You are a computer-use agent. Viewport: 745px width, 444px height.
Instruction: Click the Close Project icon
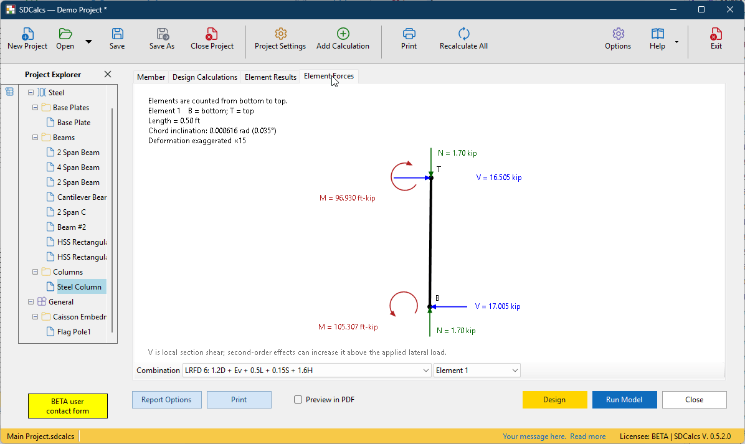pos(211,34)
